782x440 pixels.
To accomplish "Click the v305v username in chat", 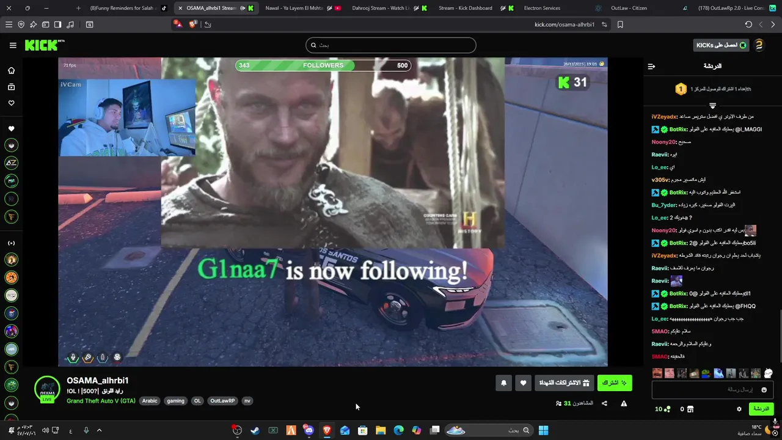I will pos(660,180).
